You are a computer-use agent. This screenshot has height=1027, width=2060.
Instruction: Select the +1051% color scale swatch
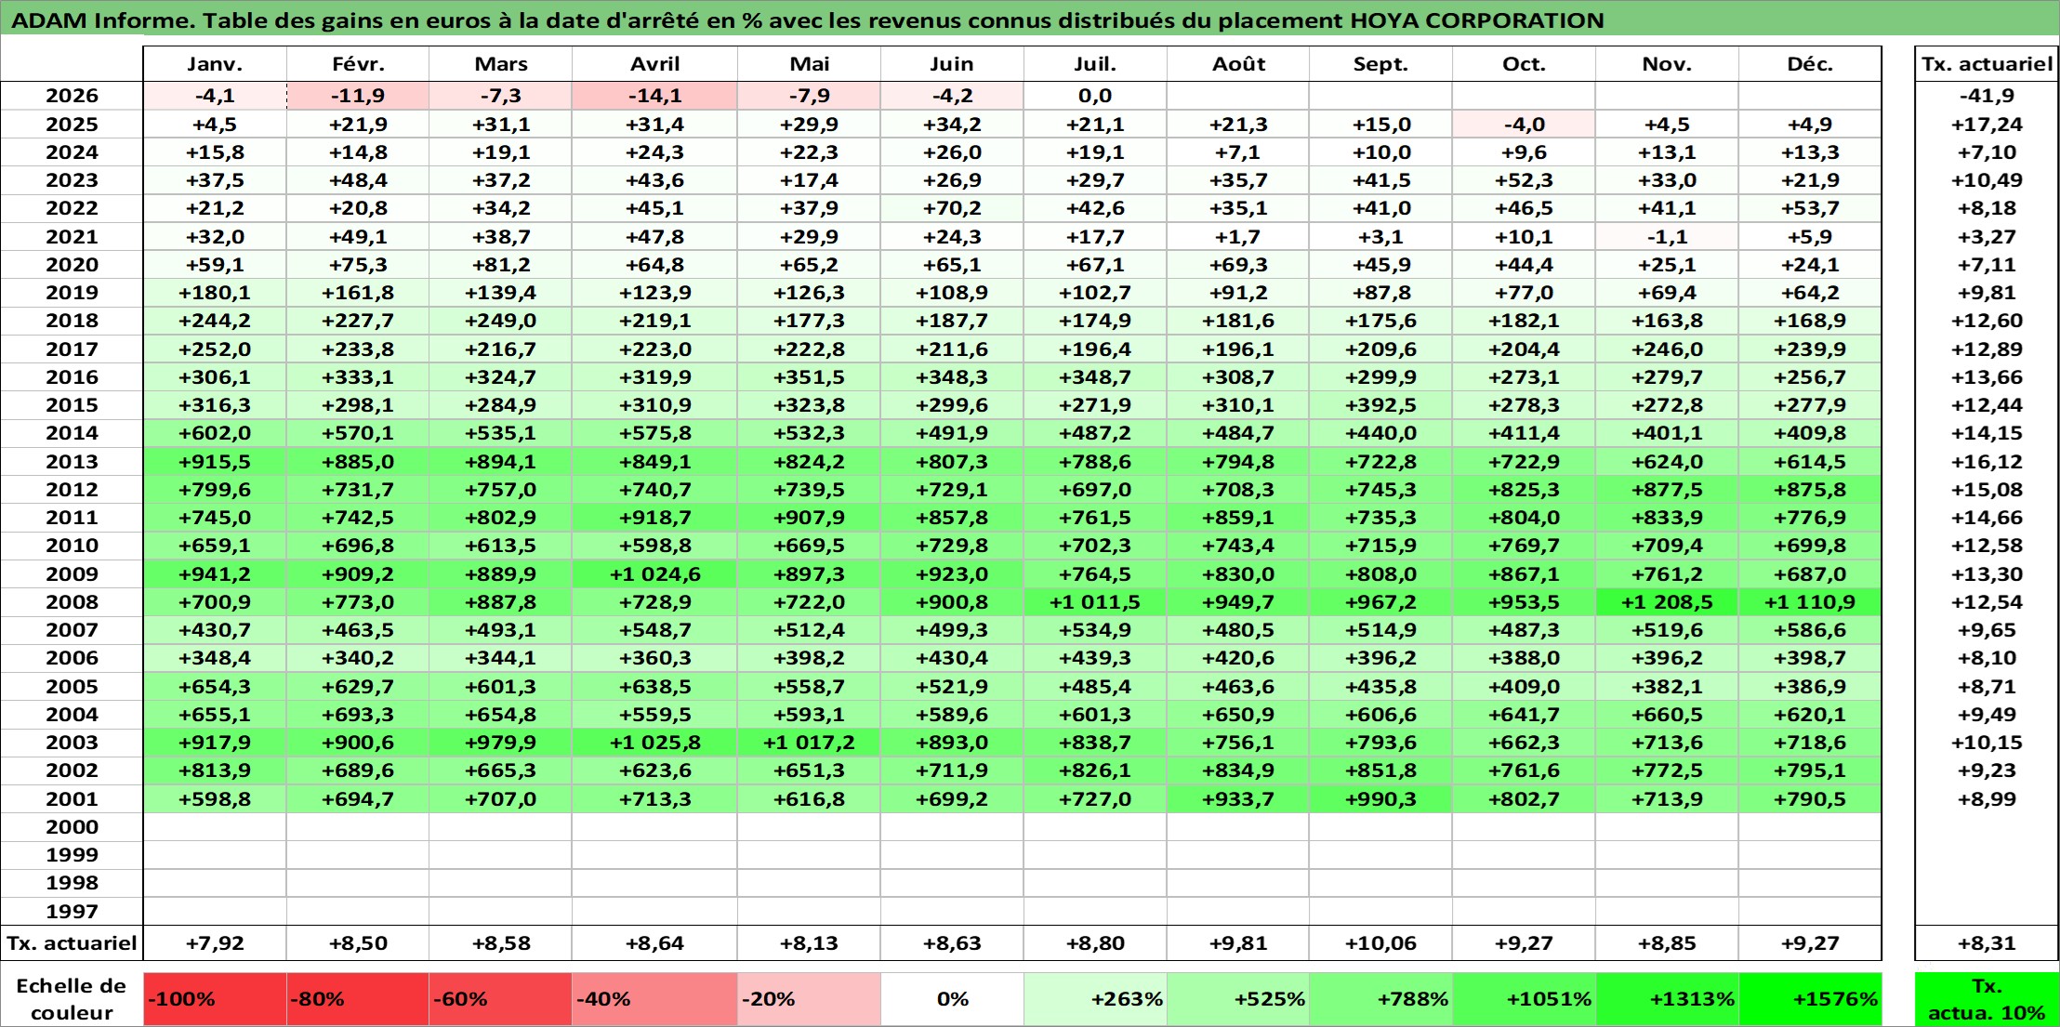point(1524,999)
